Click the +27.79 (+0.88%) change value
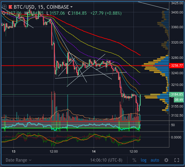This screenshot has height=167, width=185. [x=106, y=13]
